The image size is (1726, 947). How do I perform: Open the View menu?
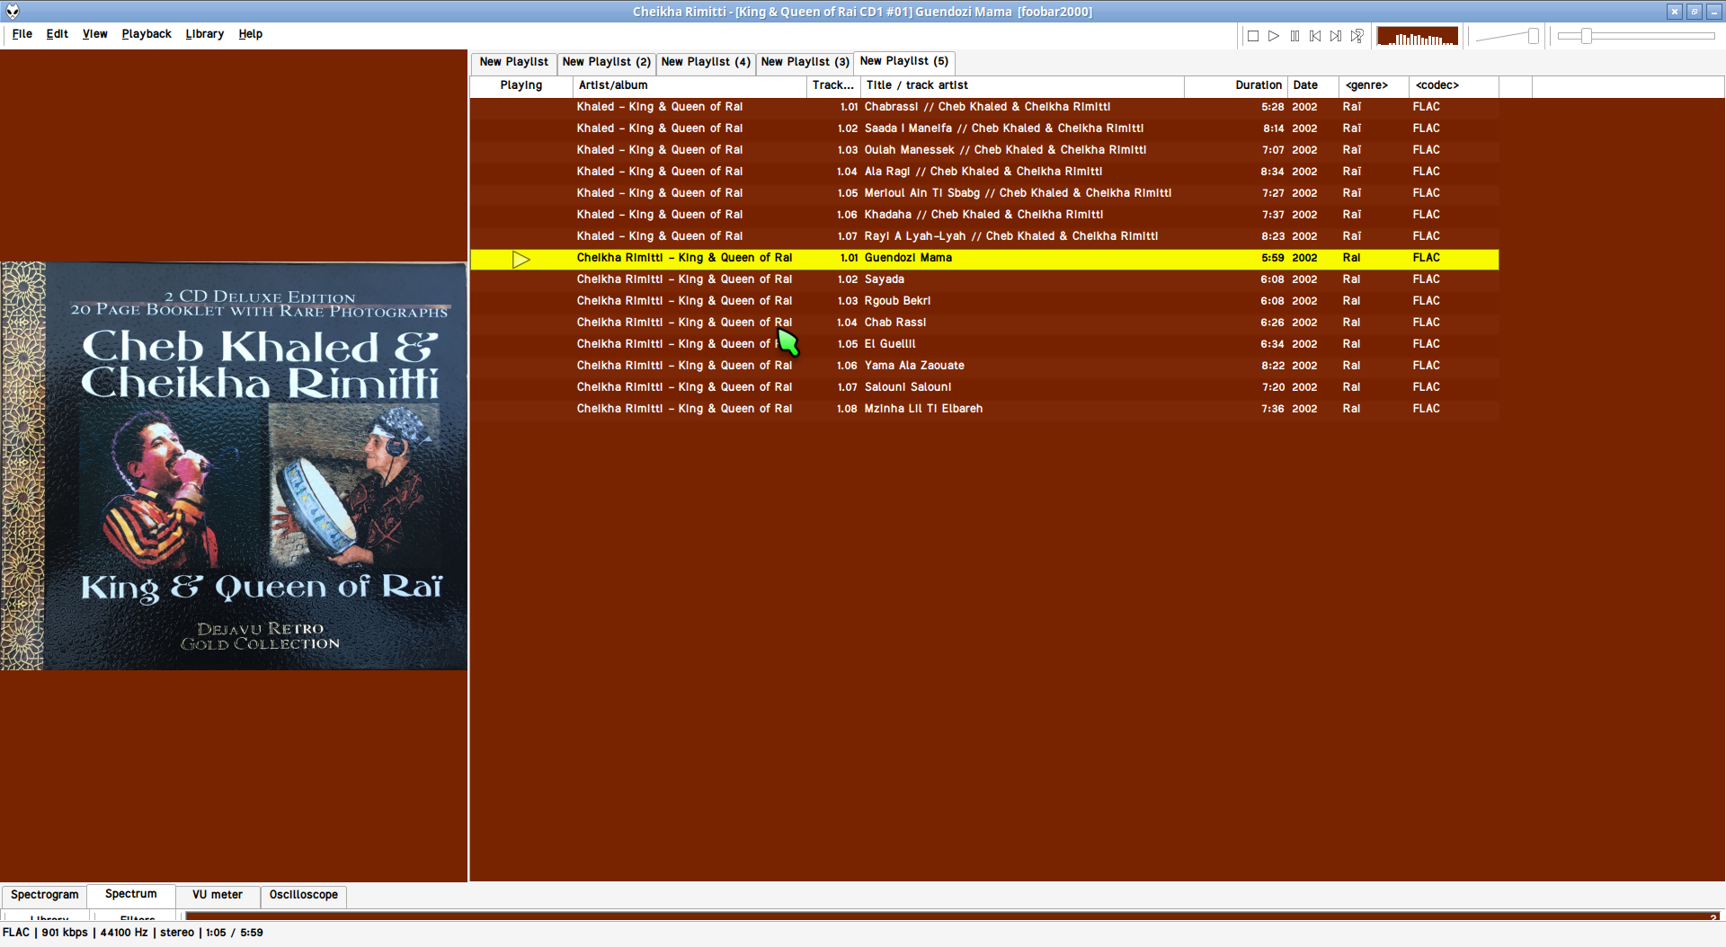click(x=95, y=34)
